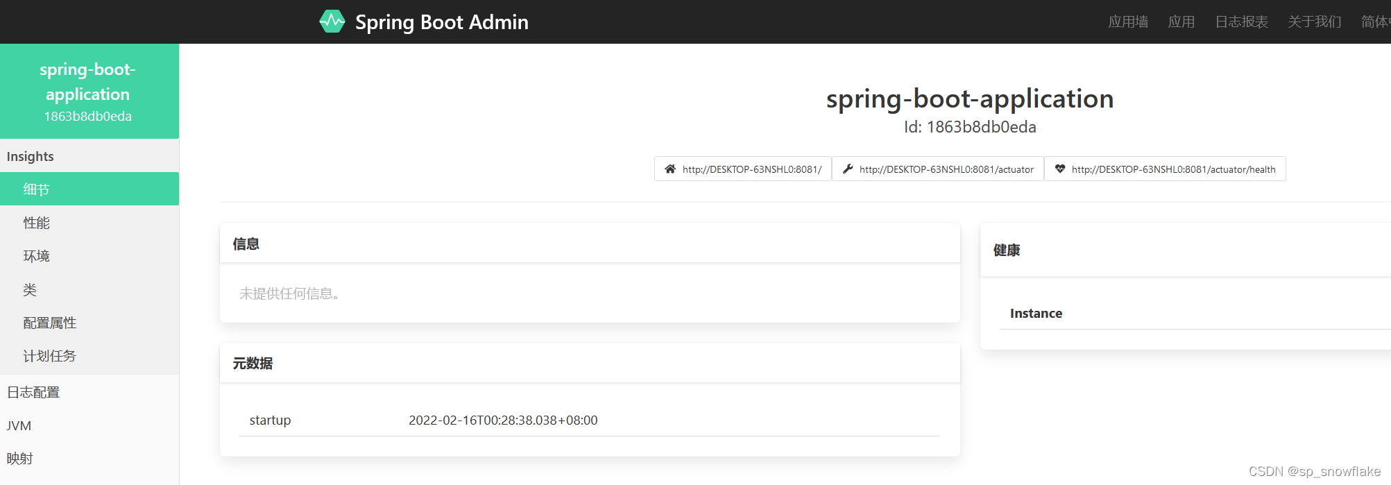
Task: Open the 映射 sidebar section
Action: tap(89, 459)
